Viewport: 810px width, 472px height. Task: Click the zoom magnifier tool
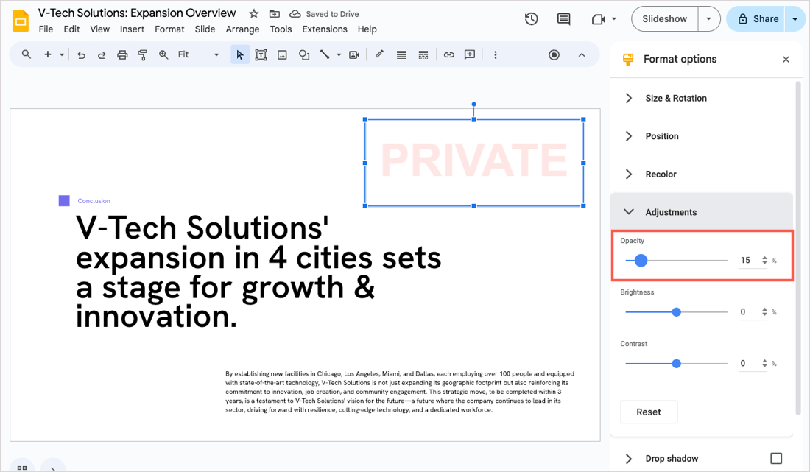click(x=163, y=54)
